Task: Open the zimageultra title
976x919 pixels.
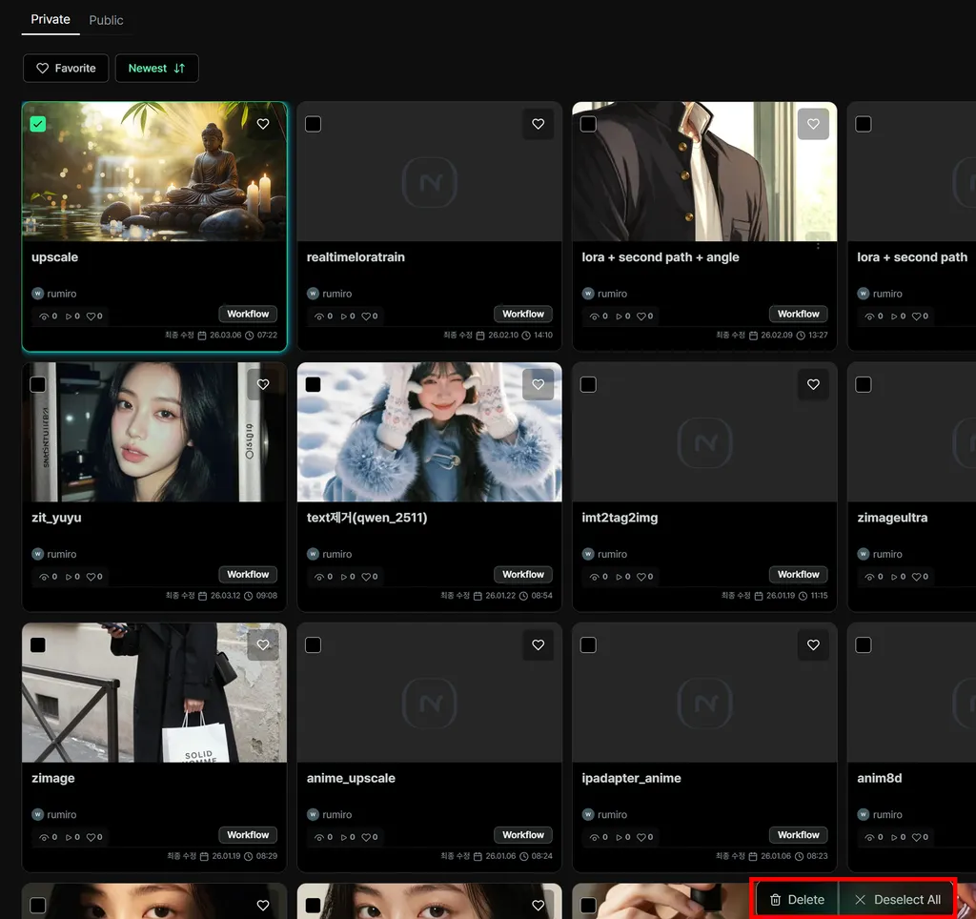Action: [892, 518]
